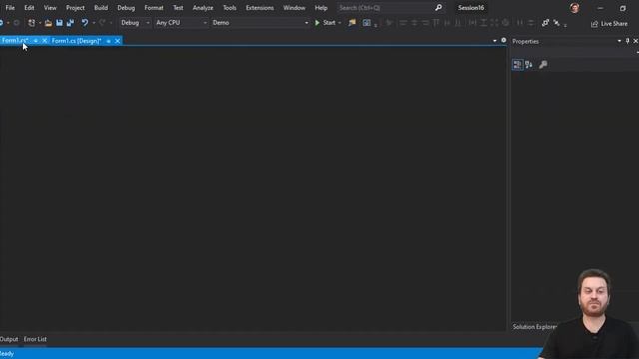Start debugging with the Start button

[x=324, y=23]
